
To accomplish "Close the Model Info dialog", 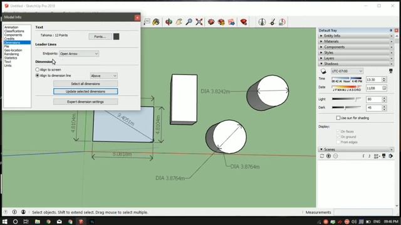I will tap(137, 17).
